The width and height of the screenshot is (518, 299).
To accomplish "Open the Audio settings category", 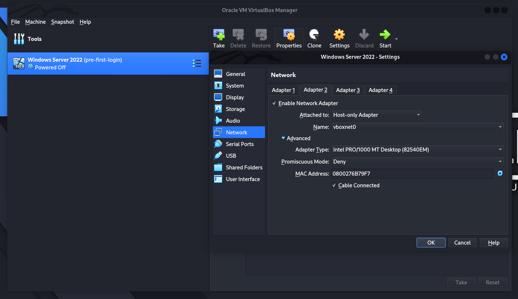I will coord(239,120).
